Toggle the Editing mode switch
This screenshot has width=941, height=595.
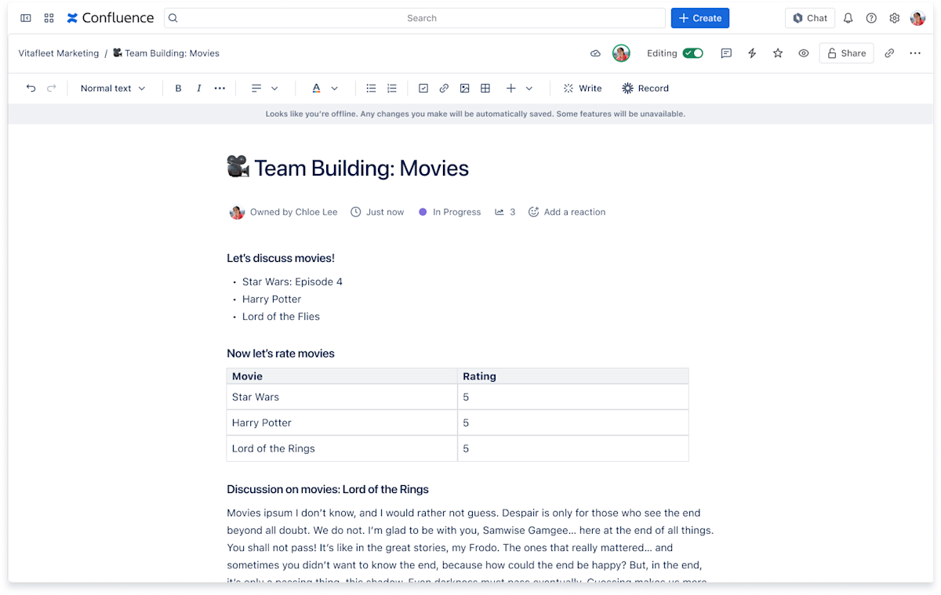coord(692,53)
